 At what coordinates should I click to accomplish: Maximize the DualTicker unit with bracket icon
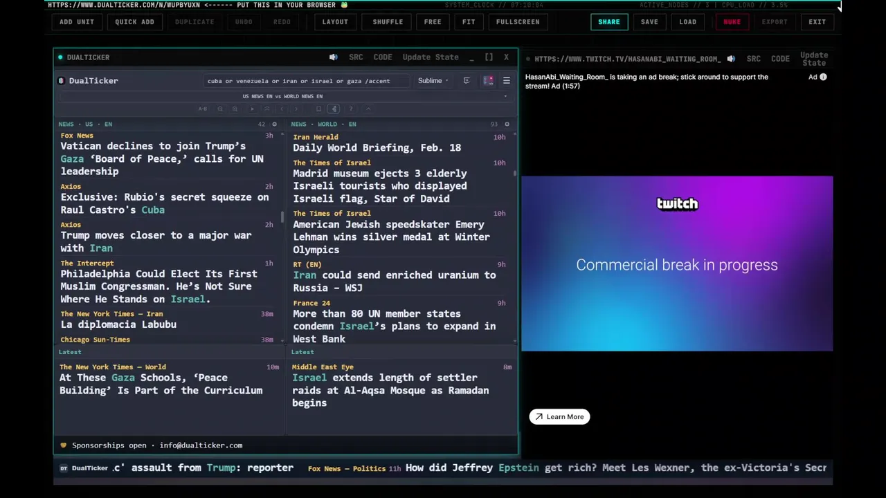point(489,57)
